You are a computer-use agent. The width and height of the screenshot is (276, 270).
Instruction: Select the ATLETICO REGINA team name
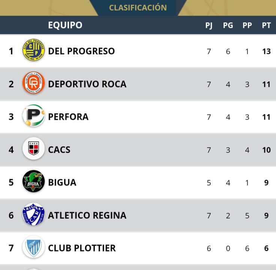click(87, 215)
